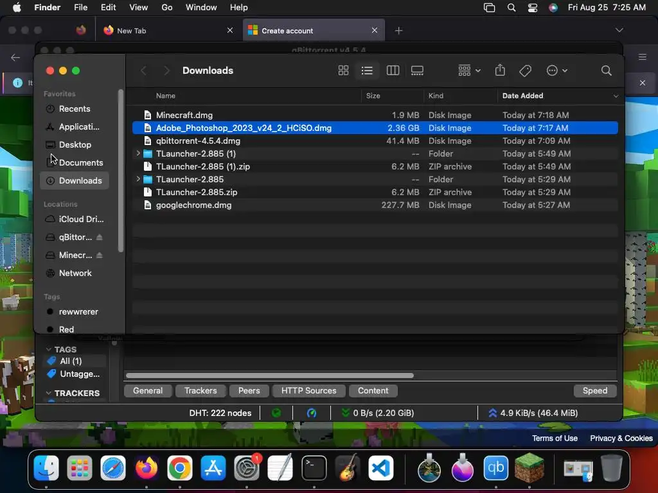Click download speed status in qBittorrent
This screenshot has width=658, height=493.
(x=377, y=413)
